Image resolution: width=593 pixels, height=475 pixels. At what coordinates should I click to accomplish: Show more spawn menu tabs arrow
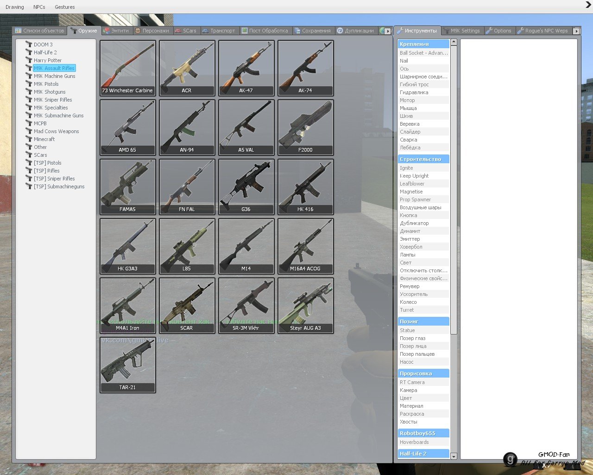pos(388,31)
